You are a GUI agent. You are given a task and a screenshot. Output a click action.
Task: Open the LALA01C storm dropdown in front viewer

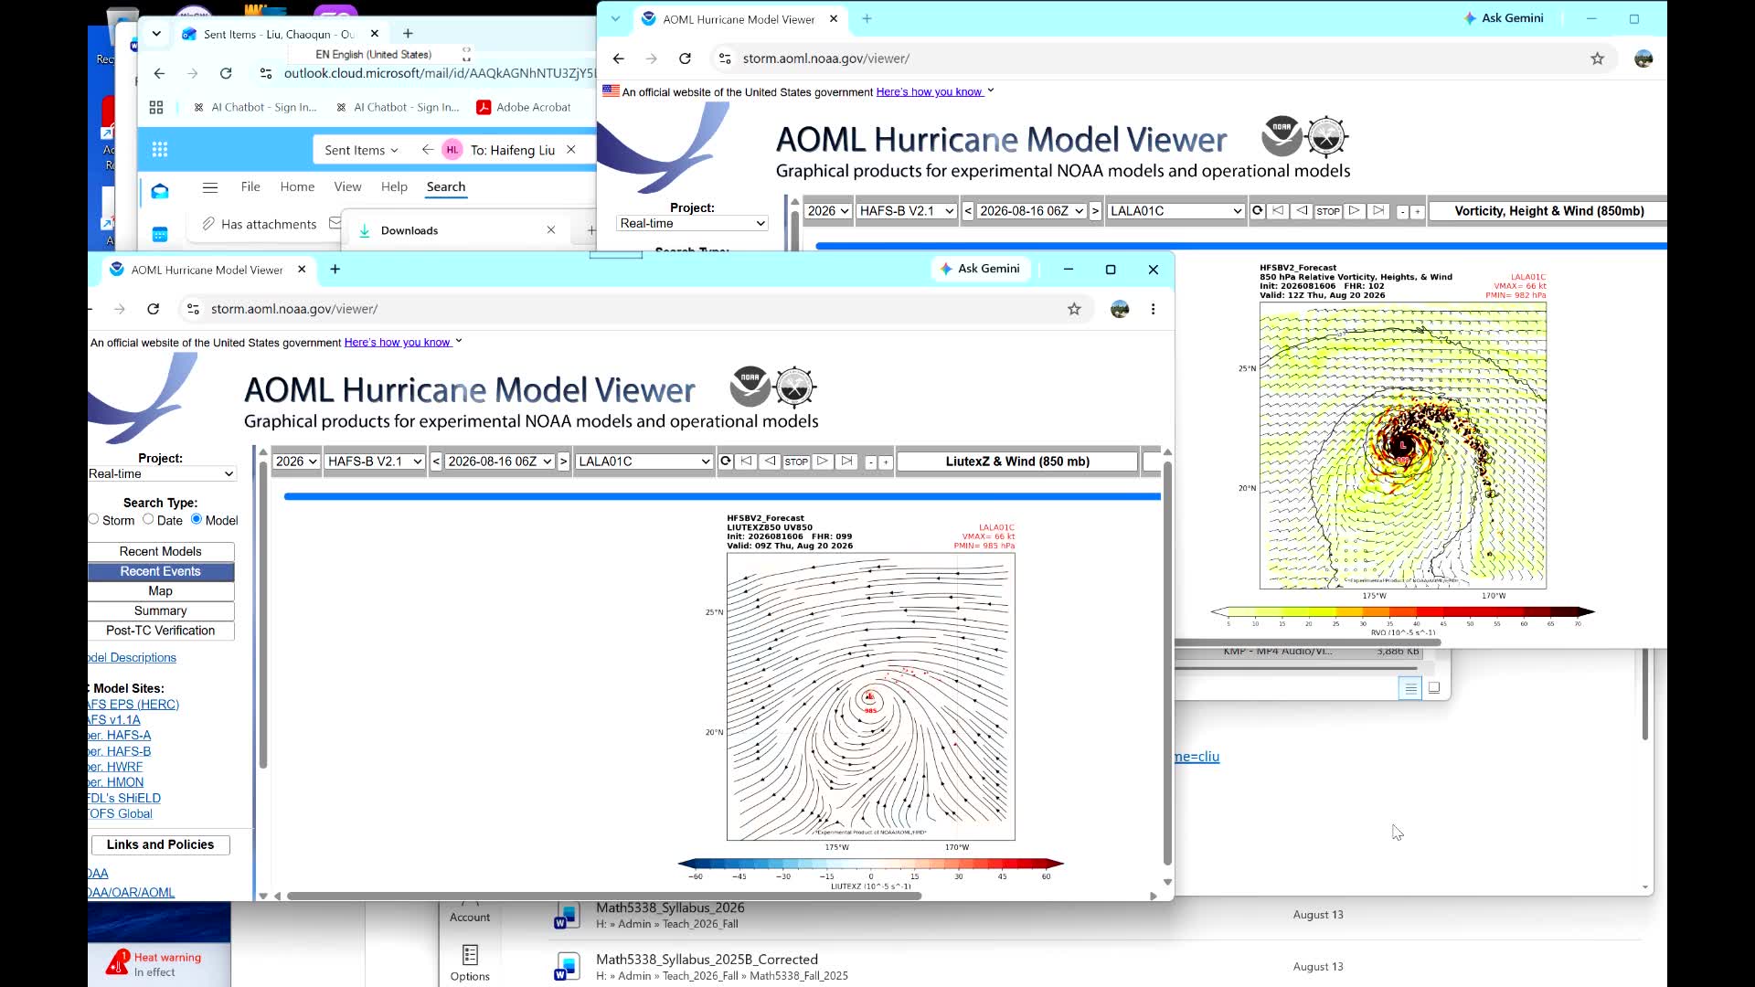pos(644,462)
